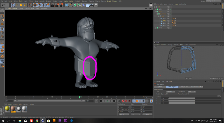Viewport: 224px width, 123px height.
Task: Click the Undo arrow icon
Action: [3, 5]
